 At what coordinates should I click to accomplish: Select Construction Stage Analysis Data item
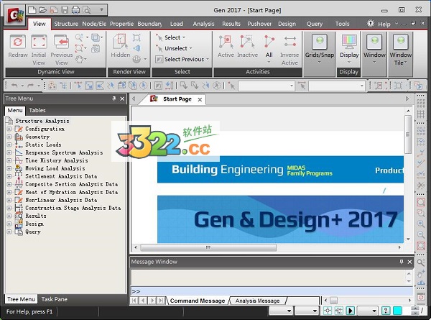pyautogui.click(x=73, y=208)
